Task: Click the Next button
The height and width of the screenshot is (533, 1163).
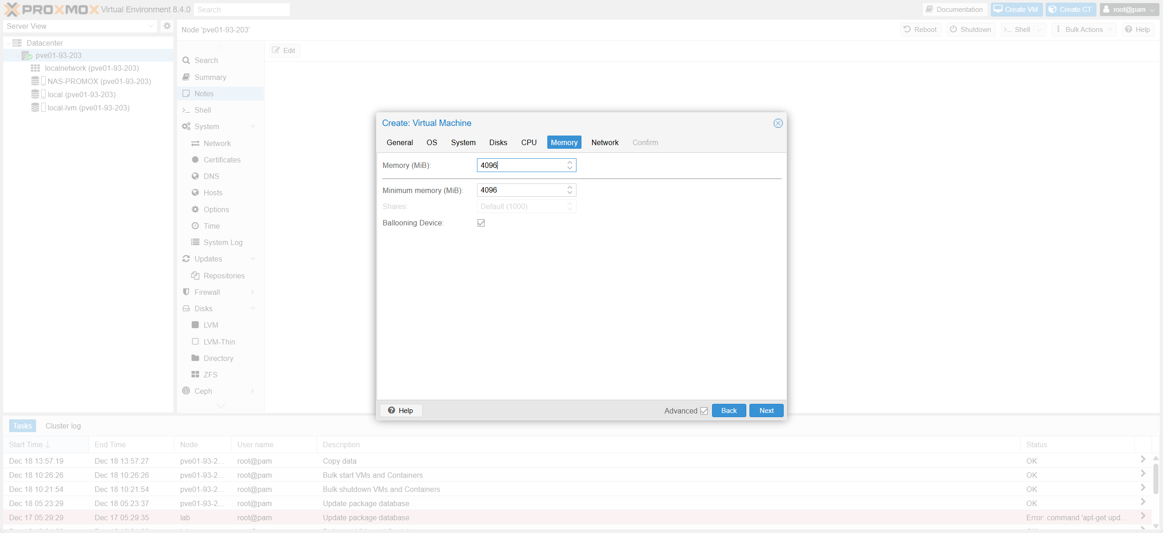Action: [766, 410]
